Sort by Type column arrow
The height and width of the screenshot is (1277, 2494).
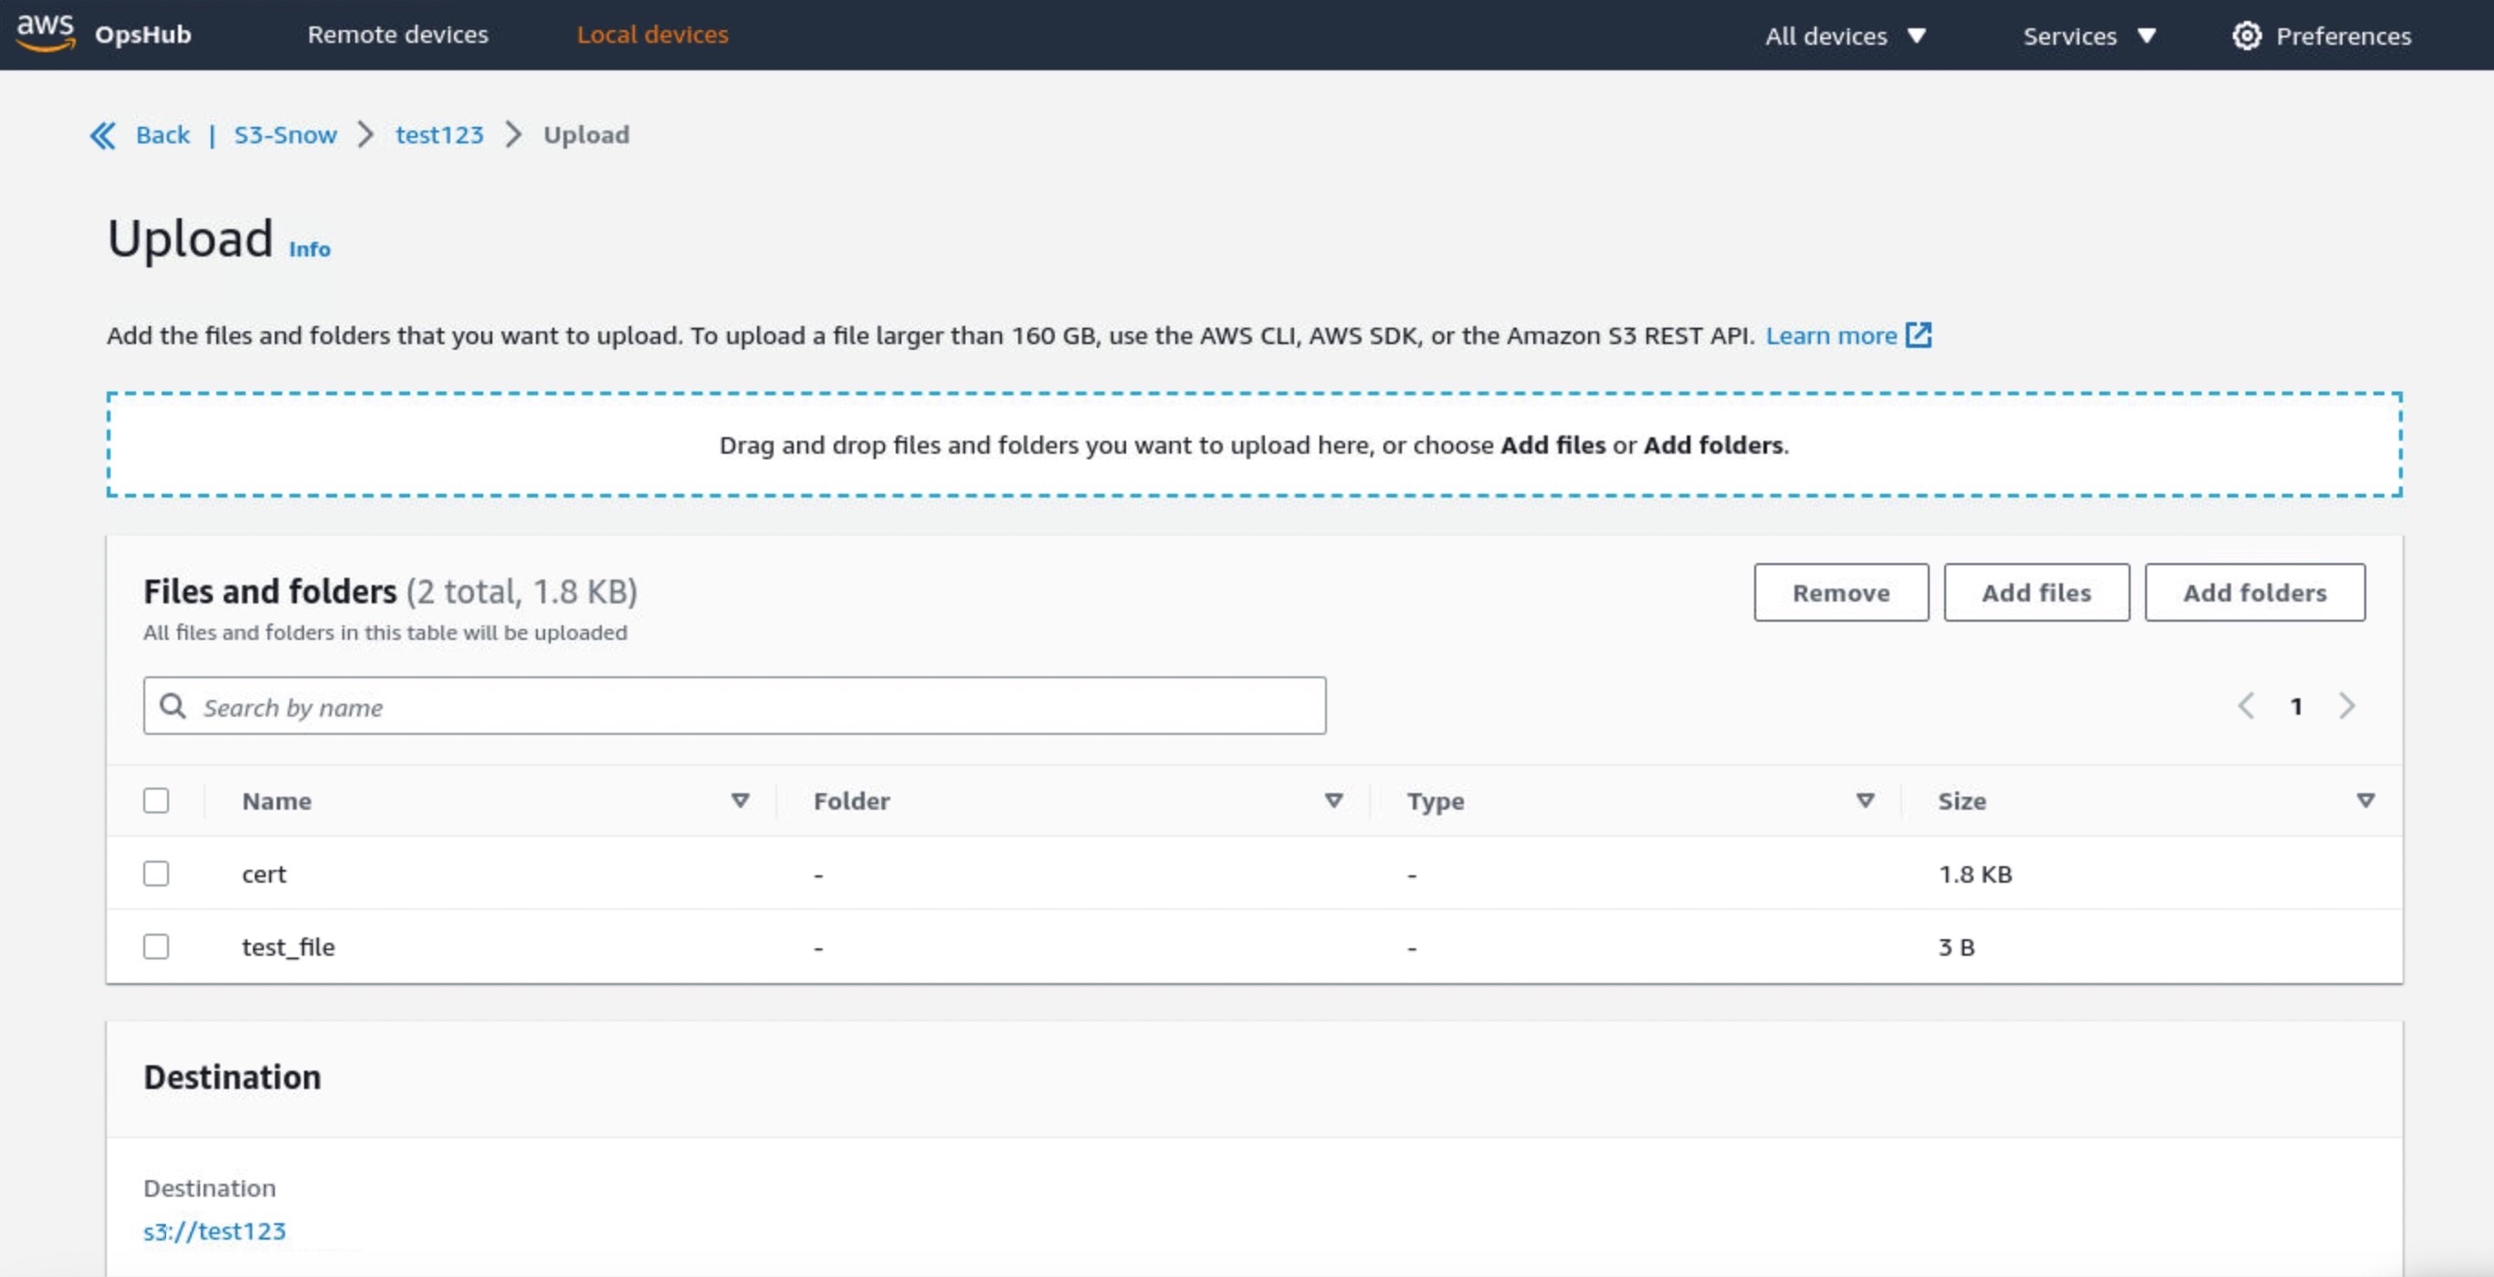[1865, 800]
